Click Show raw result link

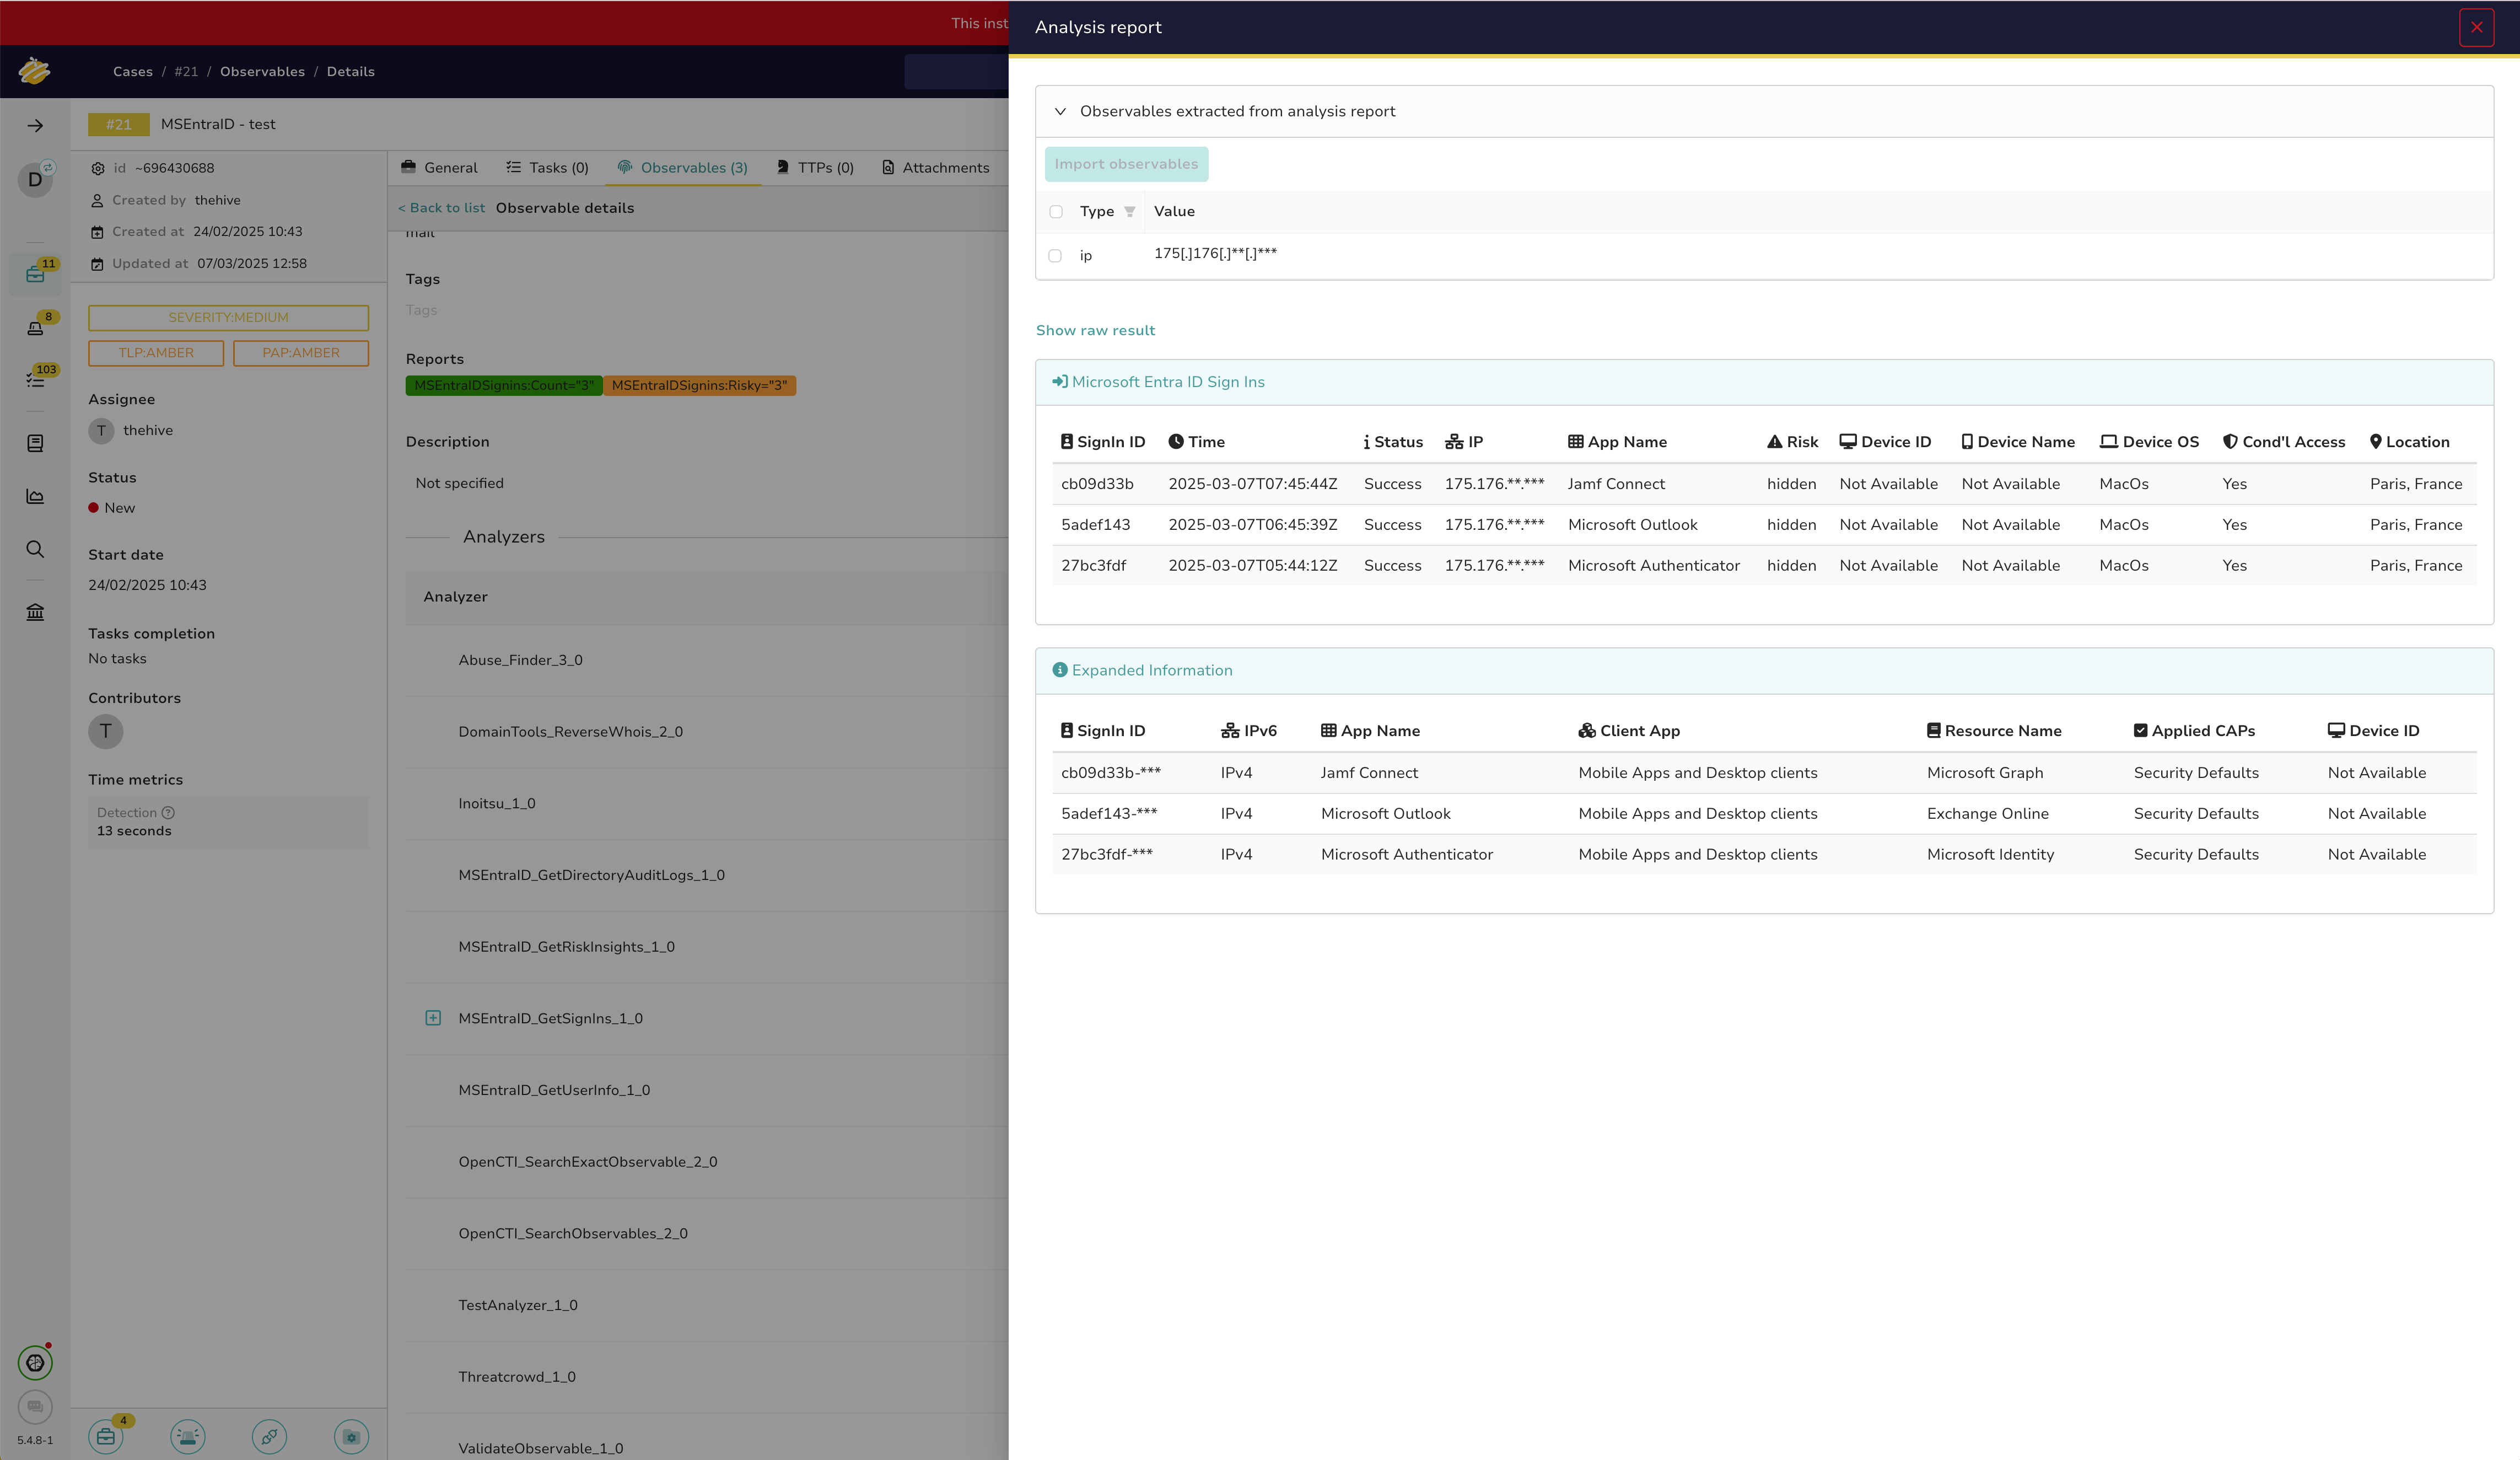(1095, 330)
